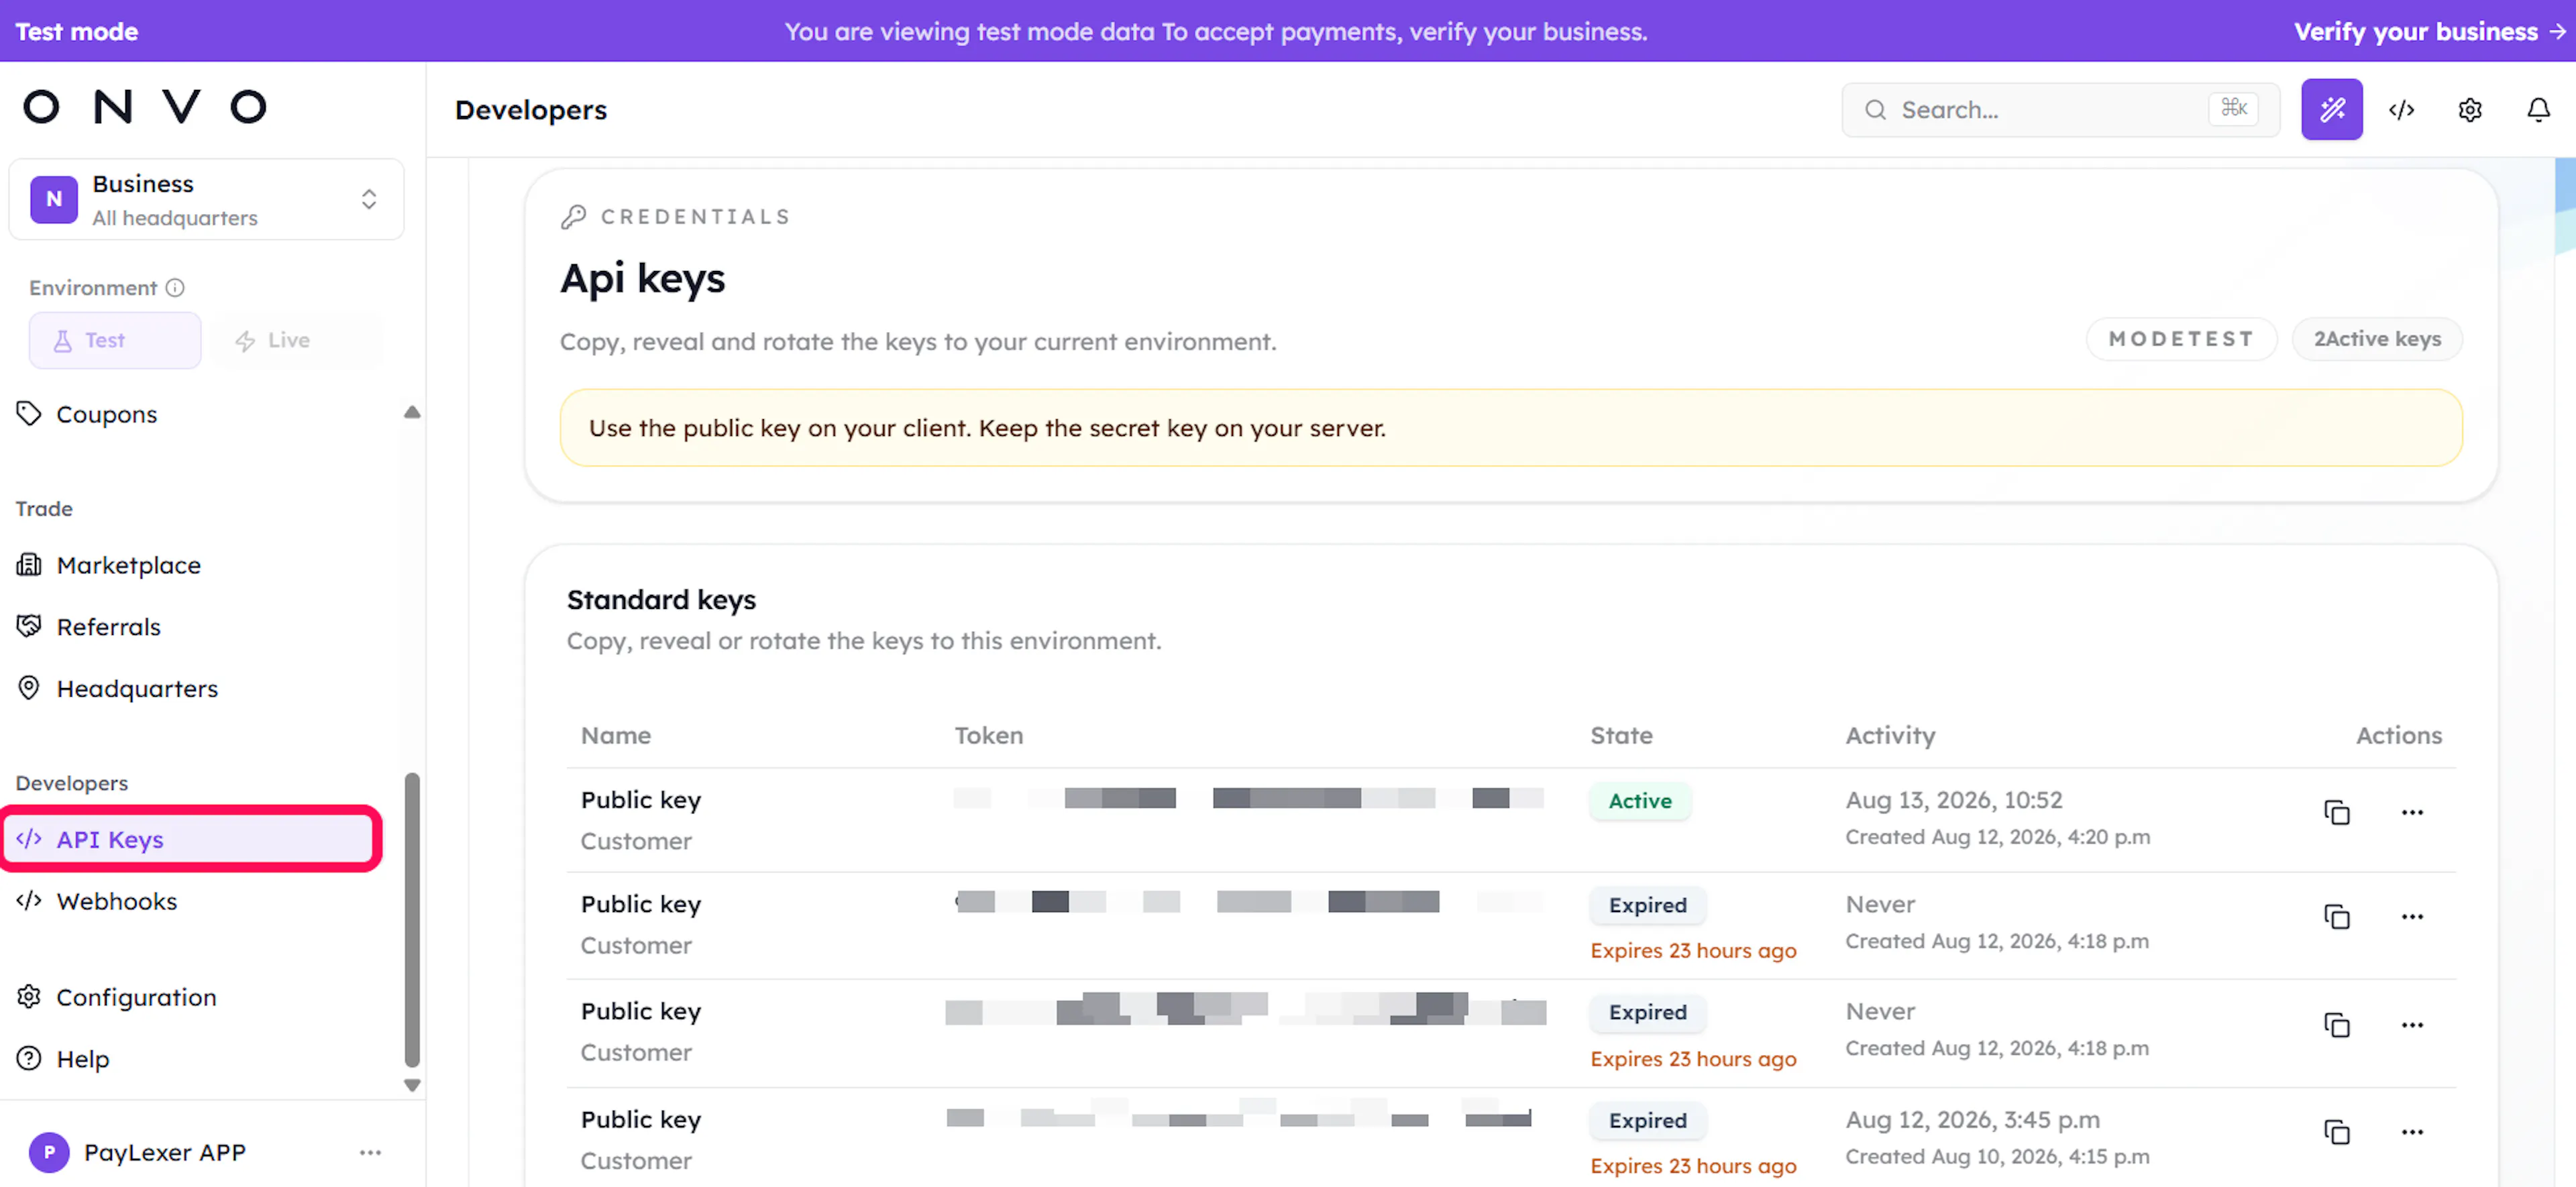The width and height of the screenshot is (2576, 1187).
Task: Click the sidebar scroll down arrow
Action: [412, 1085]
